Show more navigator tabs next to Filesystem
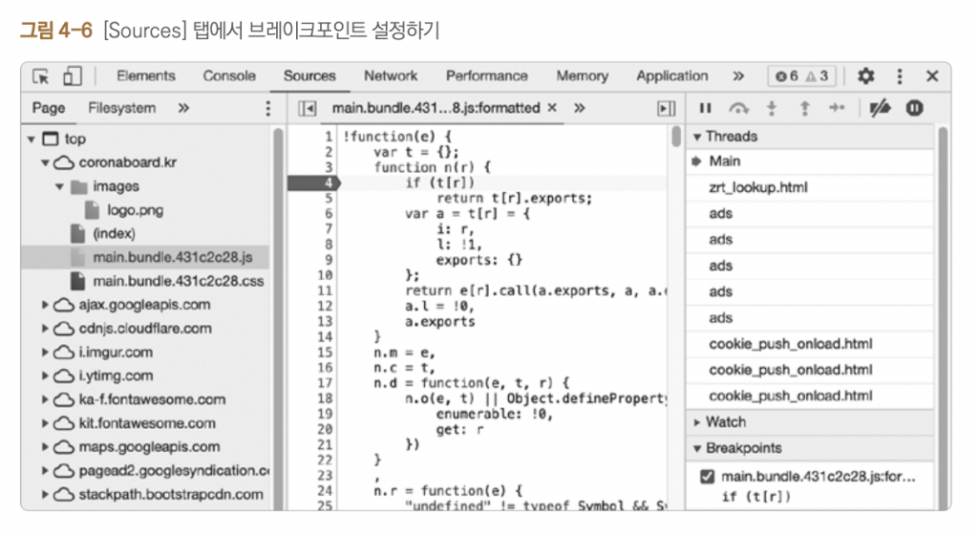The image size is (978, 536). [x=182, y=109]
